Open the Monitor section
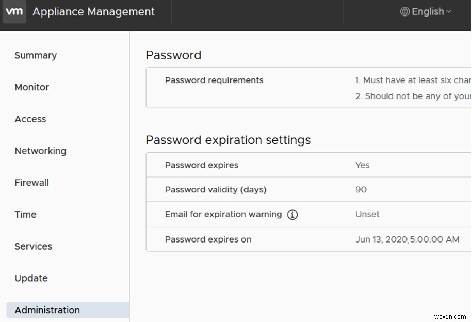The image size is (472, 322). (31, 87)
